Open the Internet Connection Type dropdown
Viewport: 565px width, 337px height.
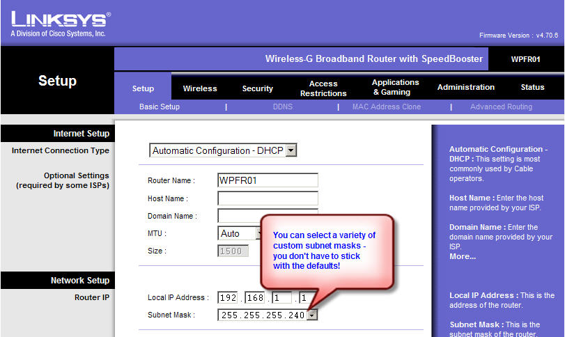[291, 150]
